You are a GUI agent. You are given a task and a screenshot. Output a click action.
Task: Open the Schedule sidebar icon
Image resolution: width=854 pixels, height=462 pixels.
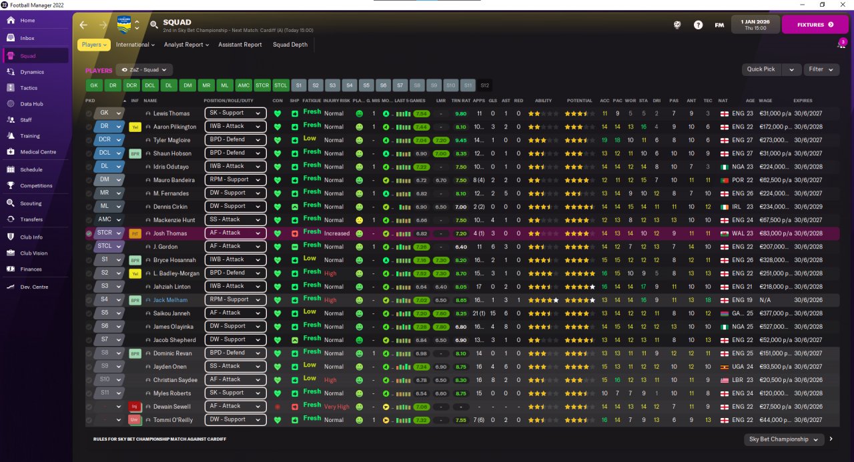click(x=11, y=170)
